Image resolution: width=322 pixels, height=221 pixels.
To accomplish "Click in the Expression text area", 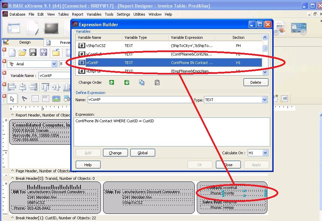I will click(x=172, y=132).
